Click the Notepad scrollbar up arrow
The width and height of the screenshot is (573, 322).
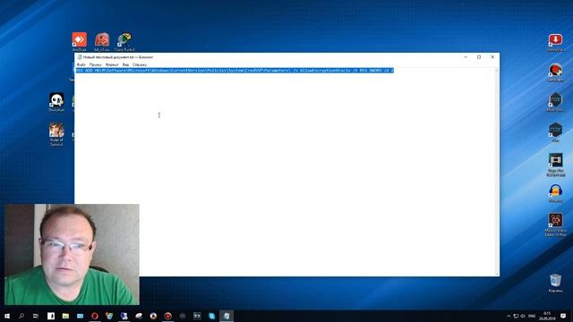tap(497, 70)
